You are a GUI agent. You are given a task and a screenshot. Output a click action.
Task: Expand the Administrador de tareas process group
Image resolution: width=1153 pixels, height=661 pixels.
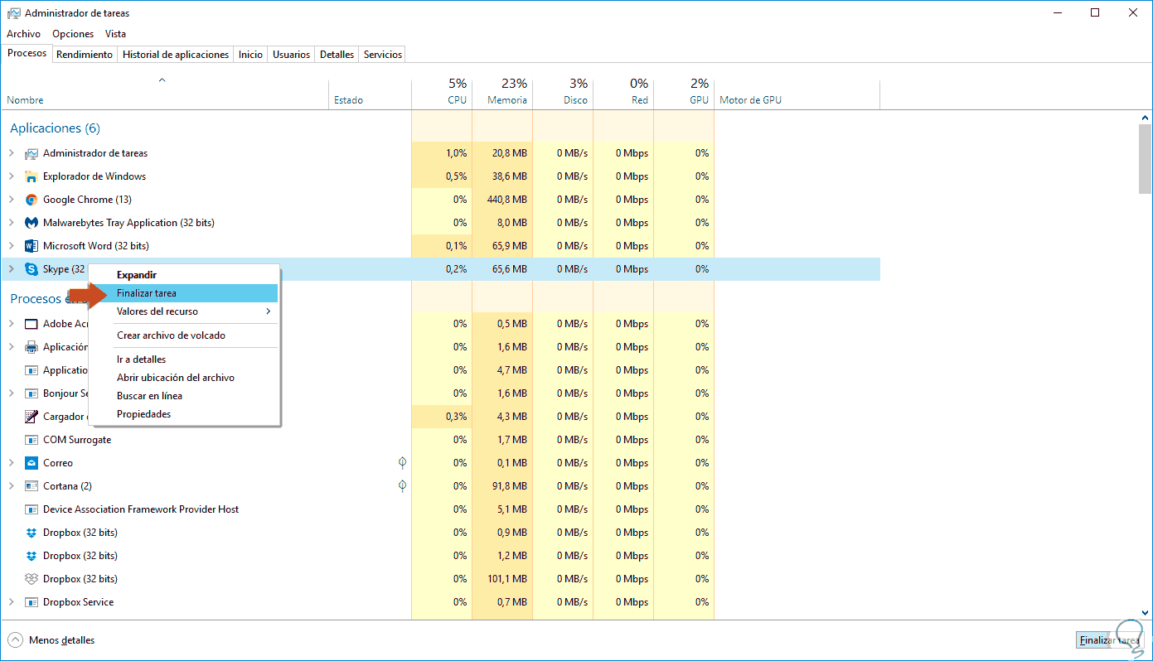click(11, 153)
